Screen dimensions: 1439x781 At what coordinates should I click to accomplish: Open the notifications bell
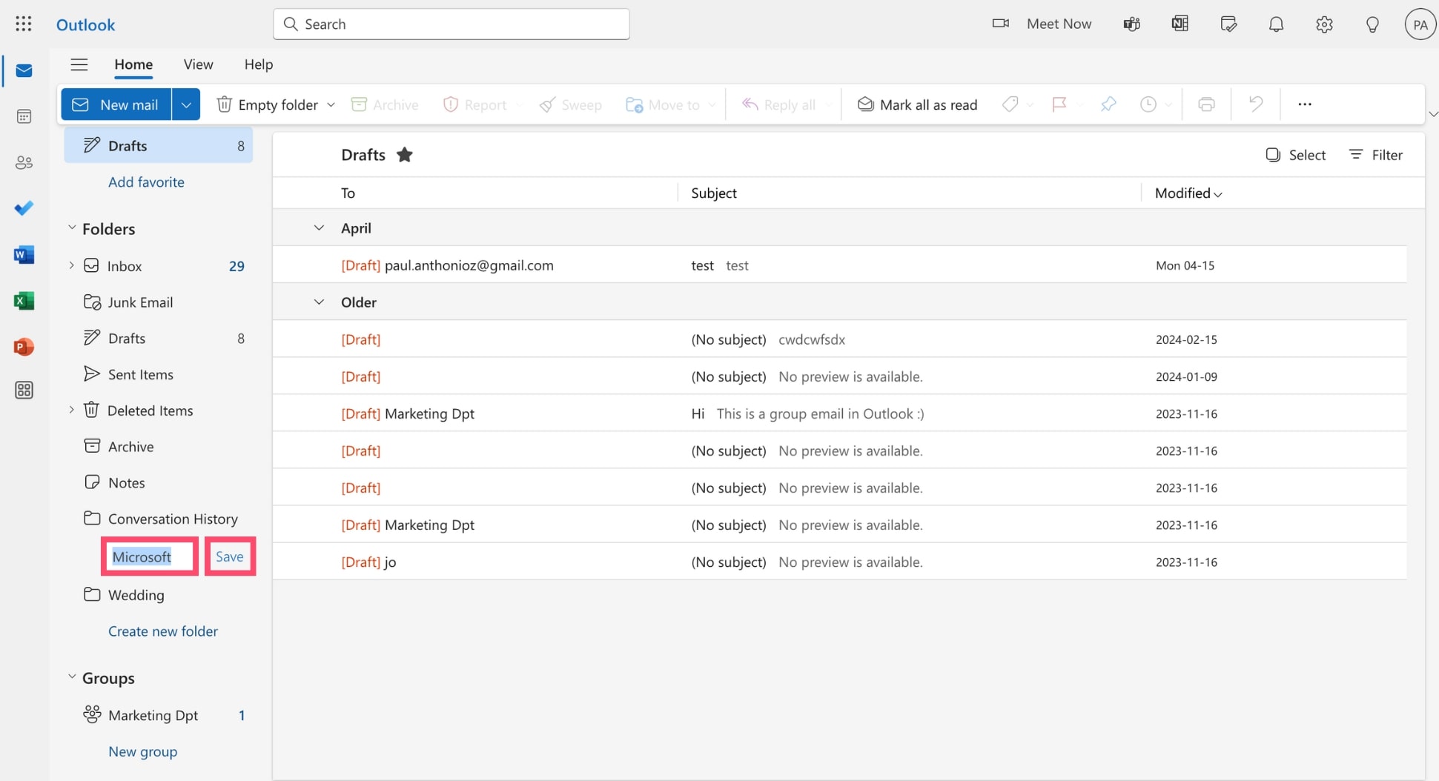coord(1276,24)
